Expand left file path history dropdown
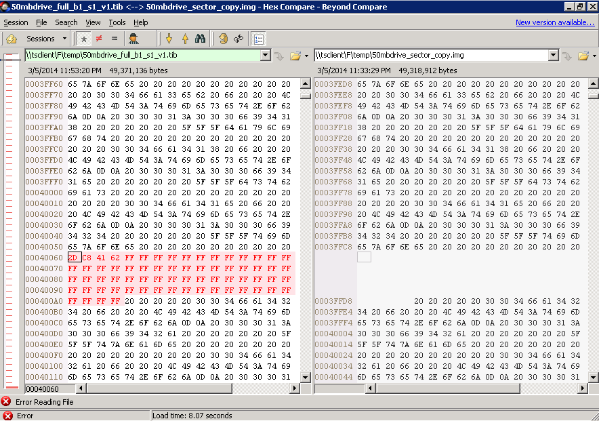The width and height of the screenshot is (599, 421). (266, 56)
